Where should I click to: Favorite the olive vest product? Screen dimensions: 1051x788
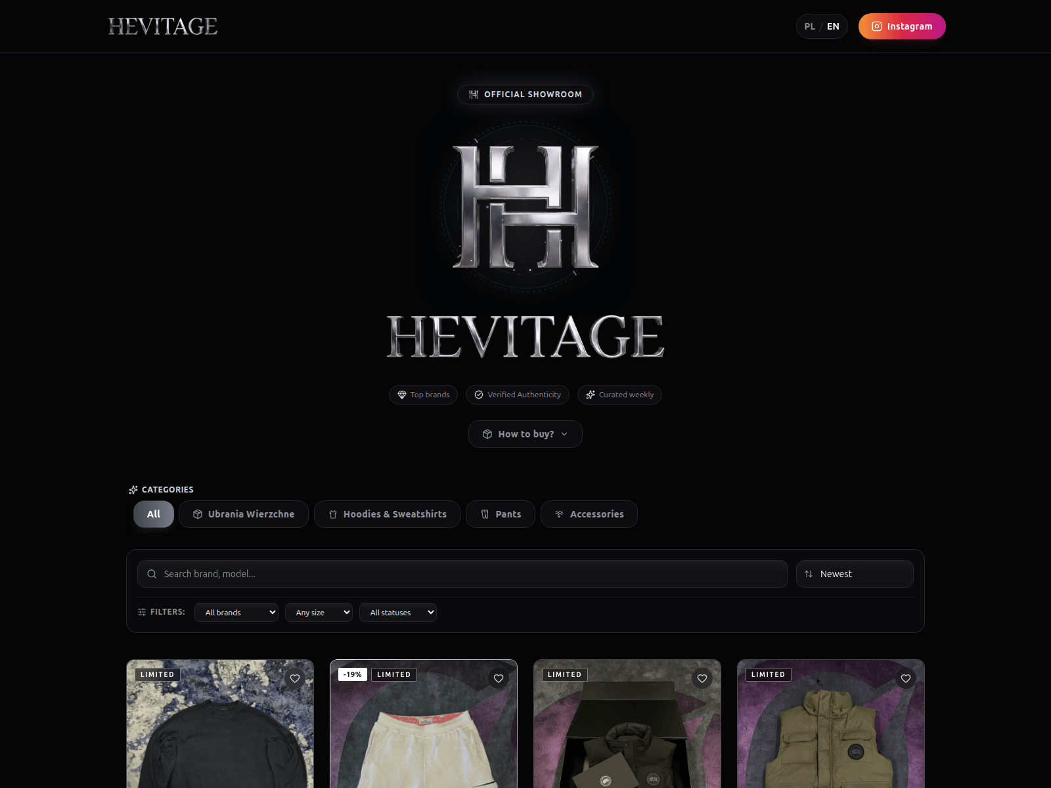(x=906, y=678)
